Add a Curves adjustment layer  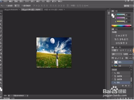pyautogui.click(x=121, y=36)
